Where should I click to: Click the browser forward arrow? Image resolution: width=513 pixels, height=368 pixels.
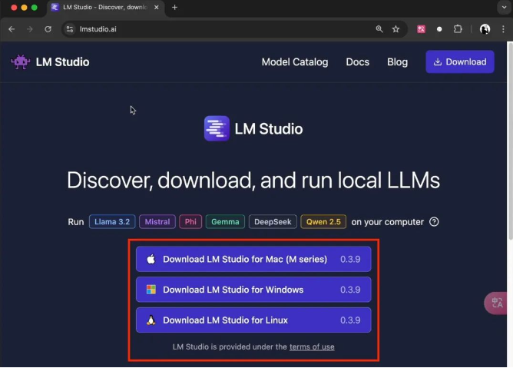point(30,29)
